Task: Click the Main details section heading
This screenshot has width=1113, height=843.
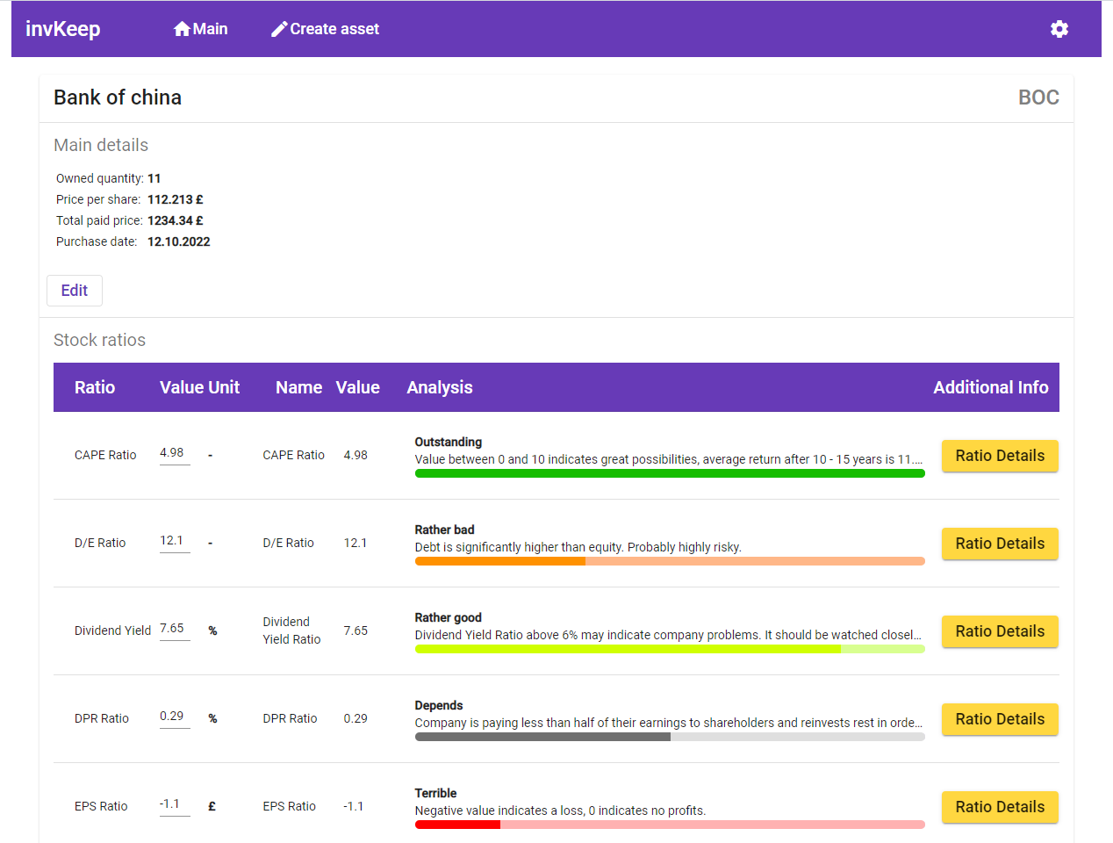Action: click(x=101, y=145)
